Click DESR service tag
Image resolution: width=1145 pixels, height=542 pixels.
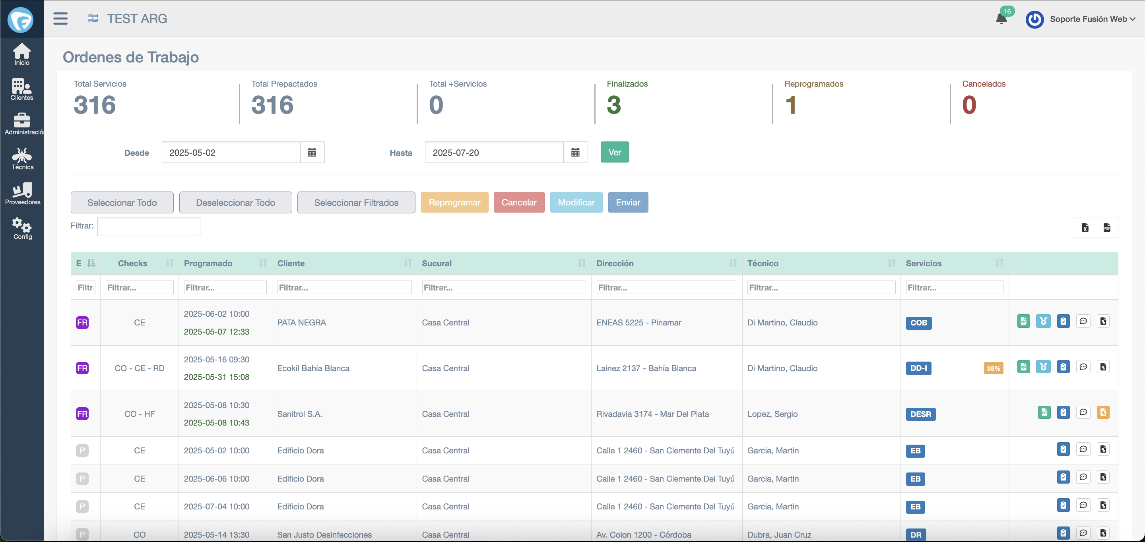[920, 414]
